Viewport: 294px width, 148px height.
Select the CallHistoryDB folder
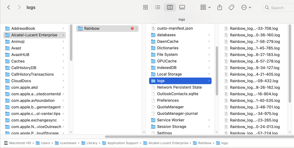[x=35, y=68]
